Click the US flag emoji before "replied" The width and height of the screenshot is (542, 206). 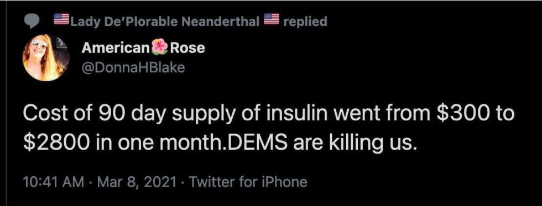(x=272, y=19)
